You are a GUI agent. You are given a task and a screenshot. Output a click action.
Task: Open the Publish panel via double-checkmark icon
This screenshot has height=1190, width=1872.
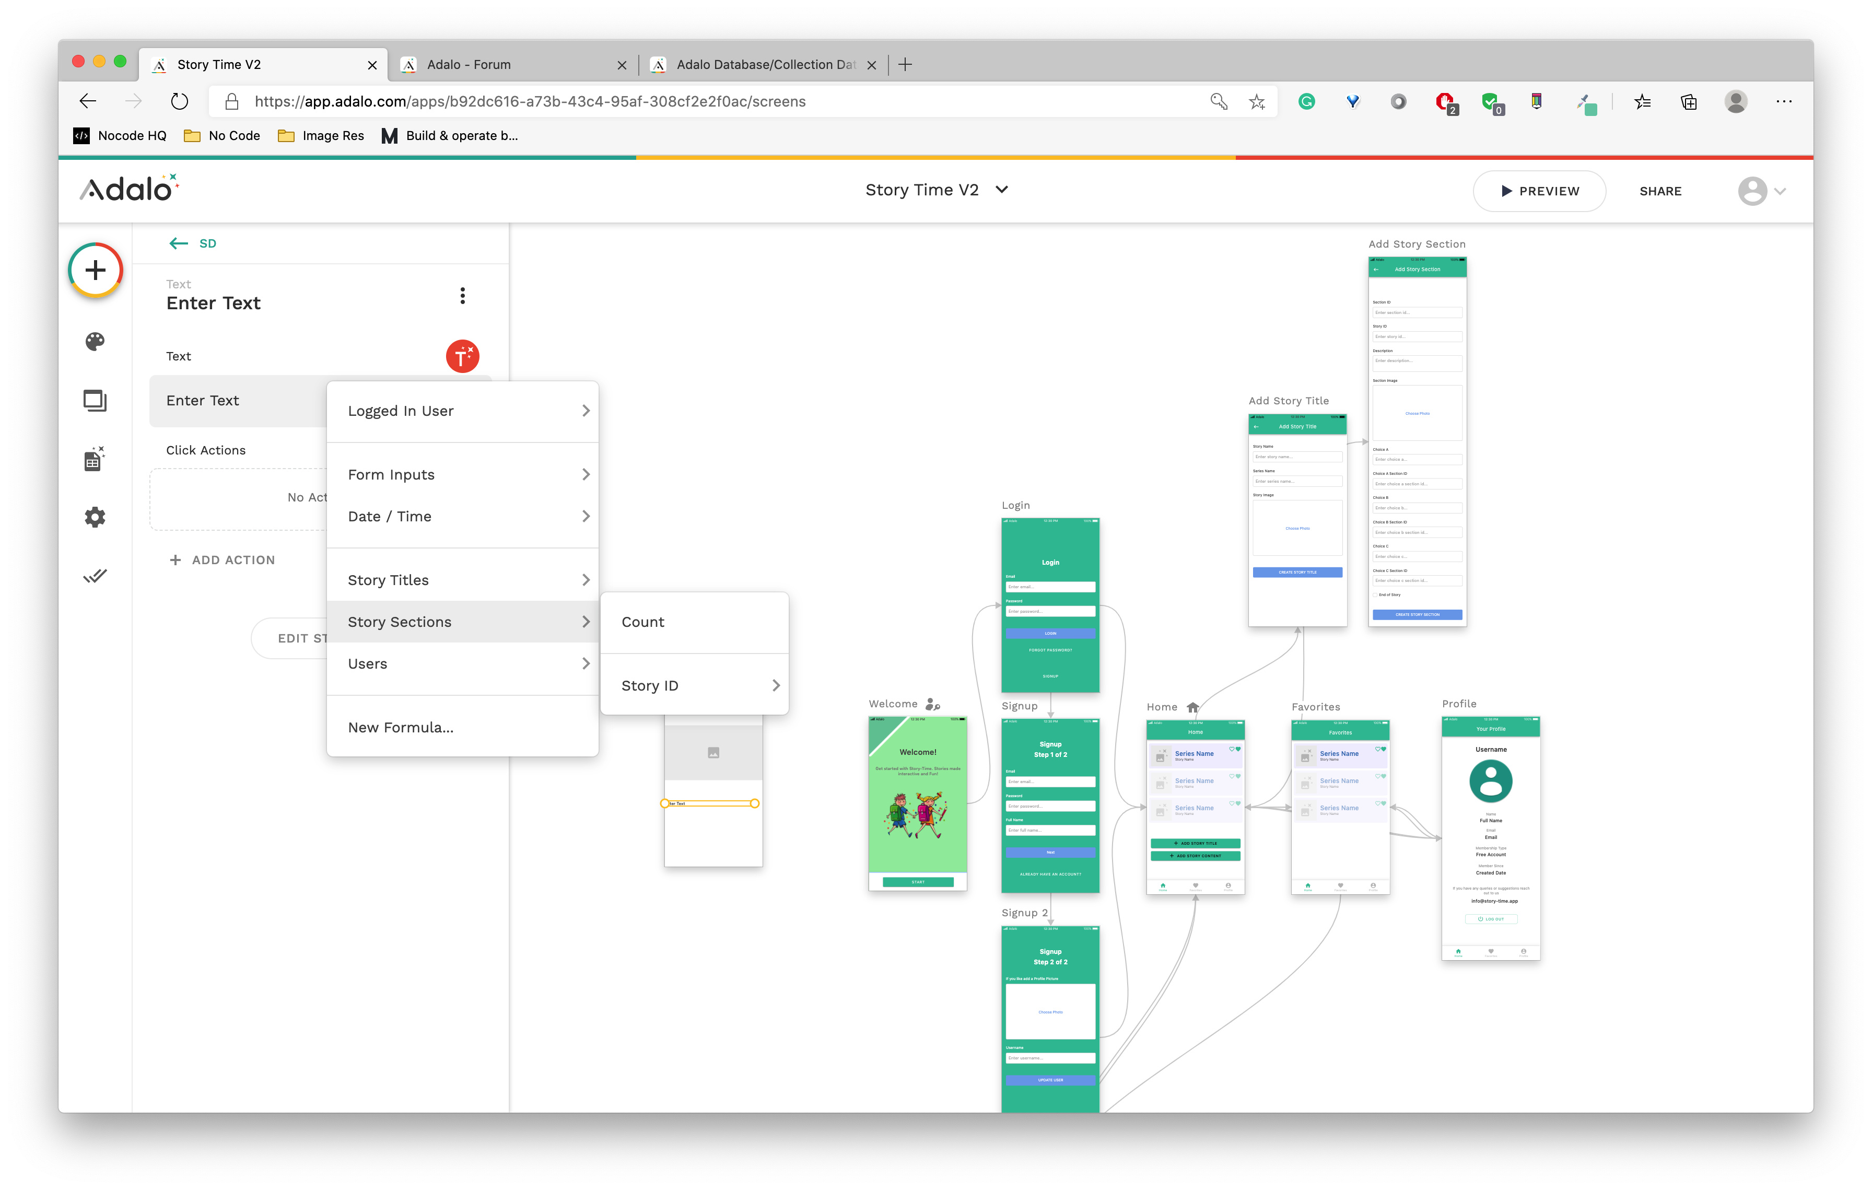(94, 575)
